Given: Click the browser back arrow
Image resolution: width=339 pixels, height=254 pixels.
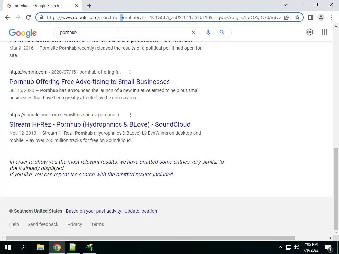Looking at the screenshot, I should tap(7, 17).
